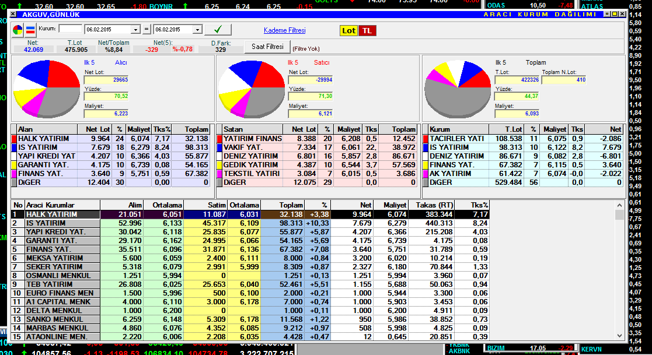
Task: Click scrollbar down arrow in broker list
Action: click(619, 336)
